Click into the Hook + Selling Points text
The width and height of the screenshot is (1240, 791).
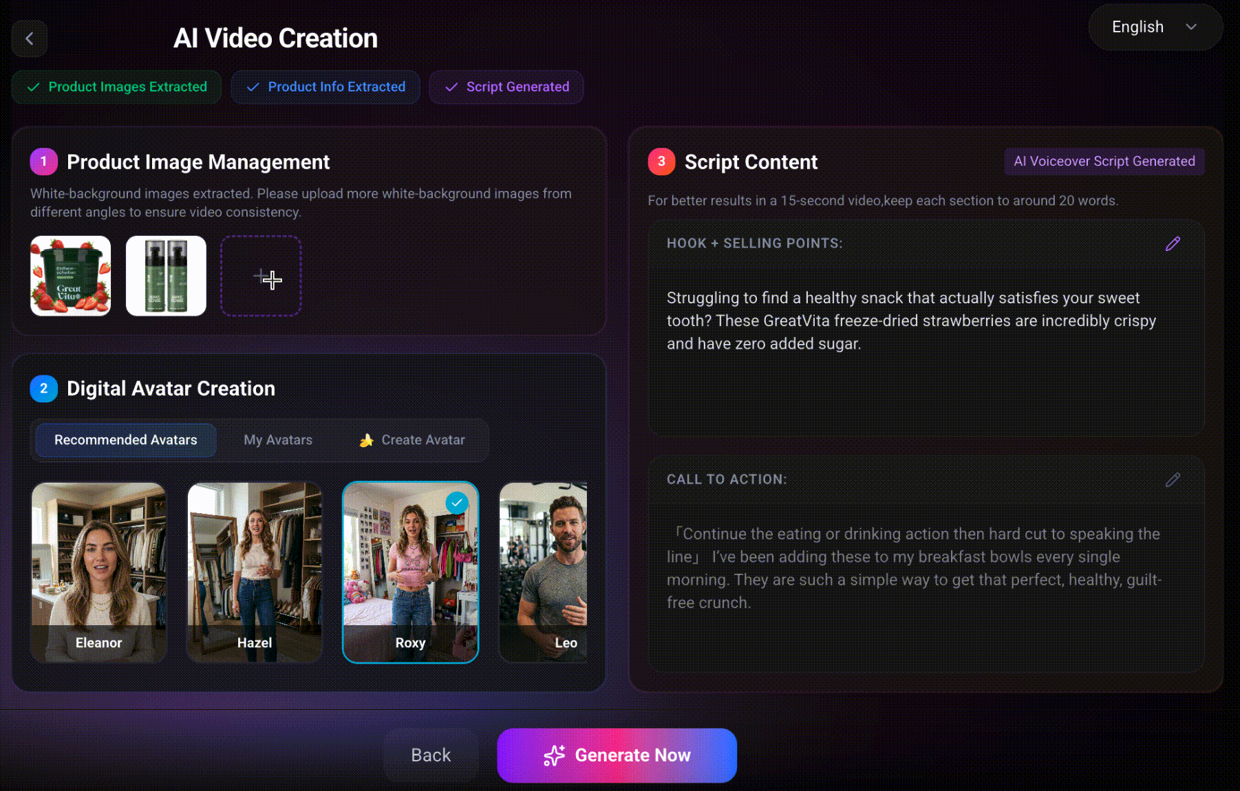(x=912, y=321)
